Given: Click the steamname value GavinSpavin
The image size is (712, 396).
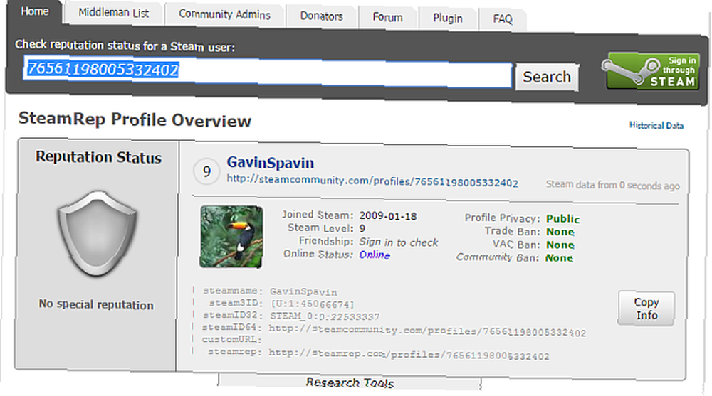Looking at the screenshot, I should [303, 291].
